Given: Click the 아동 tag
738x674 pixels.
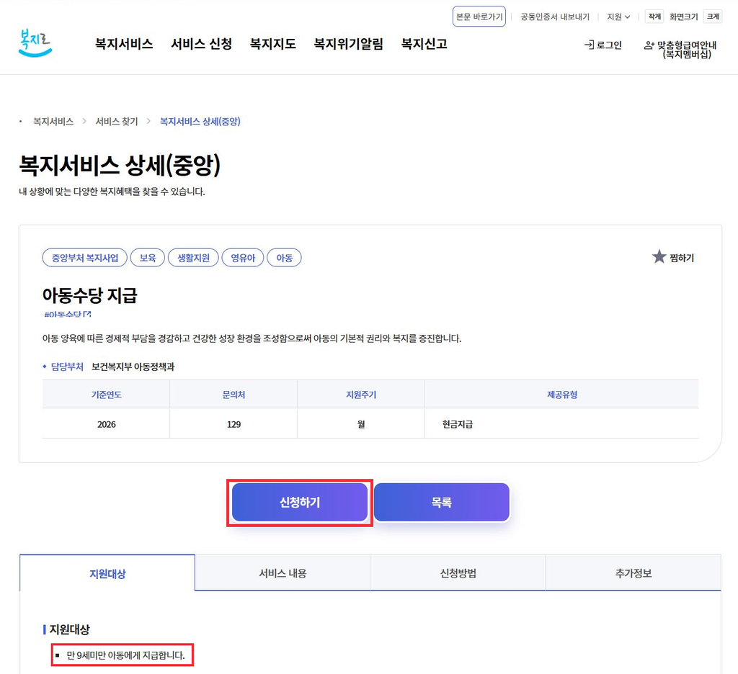Looking at the screenshot, I should click(x=284, y=258).
